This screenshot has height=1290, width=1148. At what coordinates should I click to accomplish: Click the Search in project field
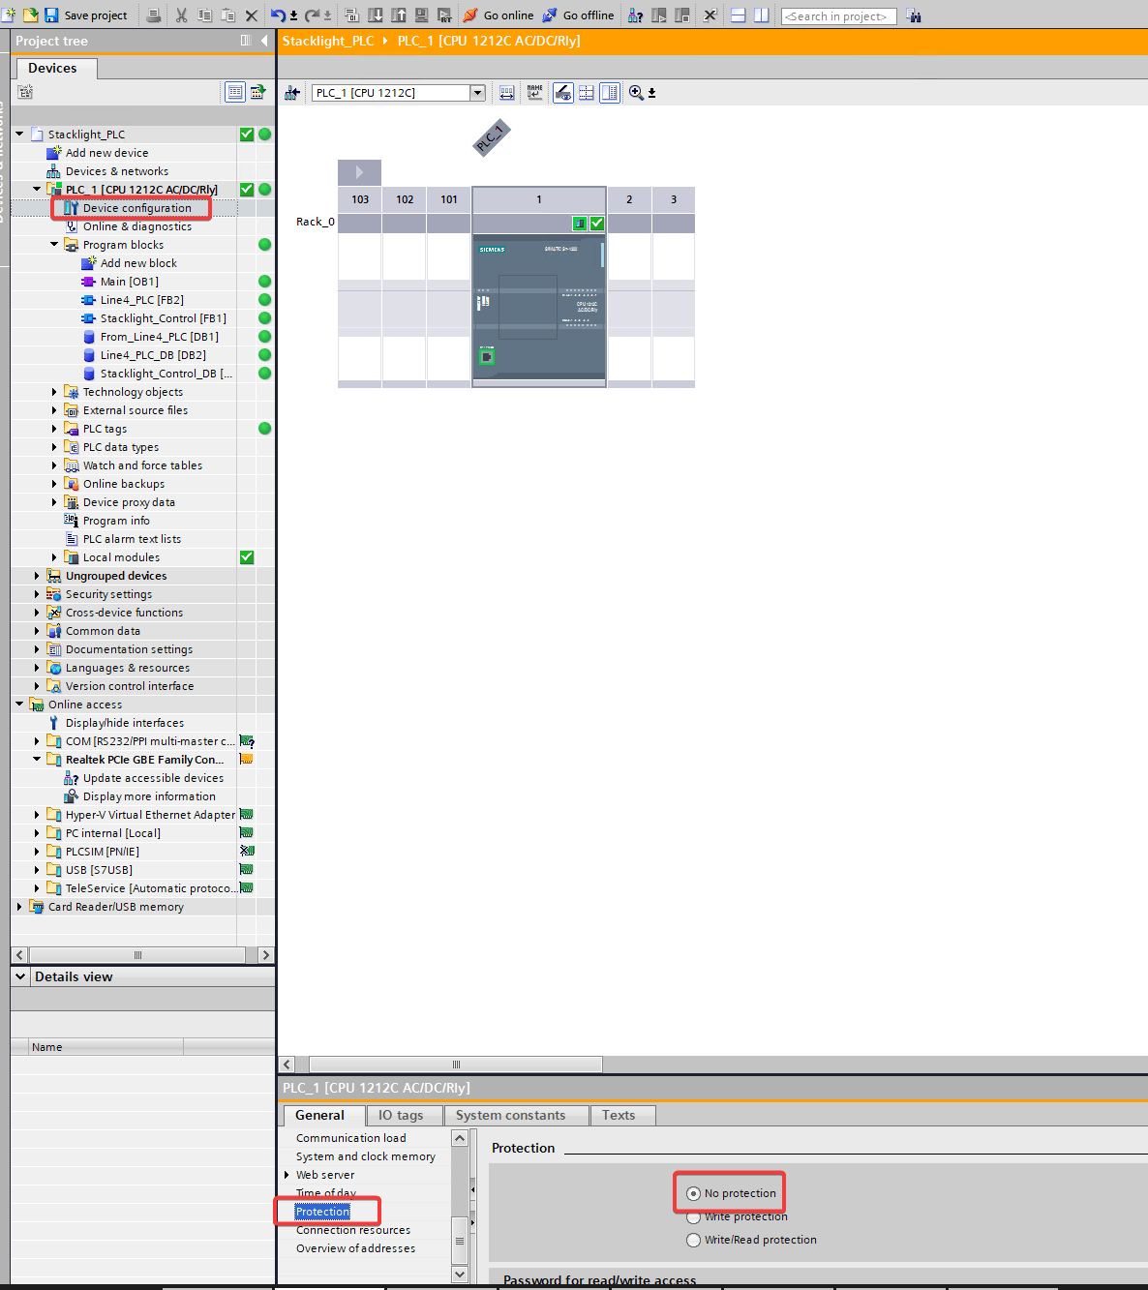(x=838, y=15)
